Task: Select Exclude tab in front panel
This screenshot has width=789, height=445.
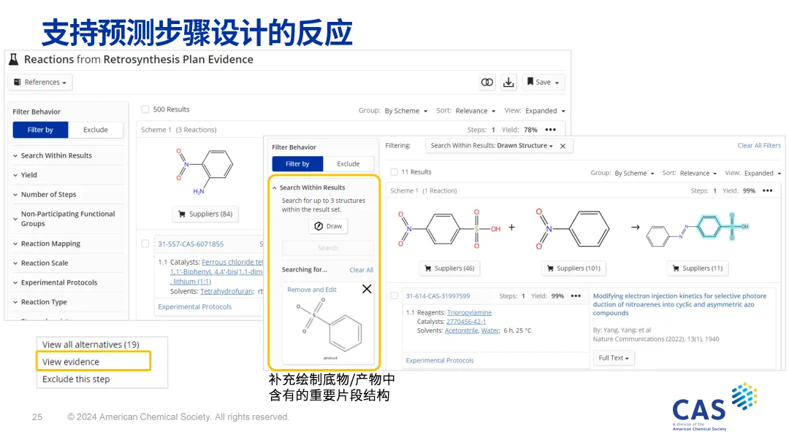Action: 348,164
